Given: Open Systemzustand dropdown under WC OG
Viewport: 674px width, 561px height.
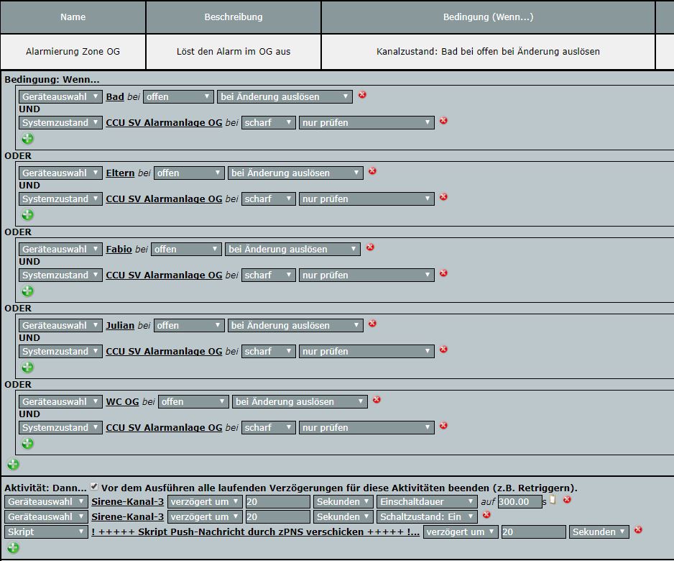Looking at the screenshot, I should [60, 428].
